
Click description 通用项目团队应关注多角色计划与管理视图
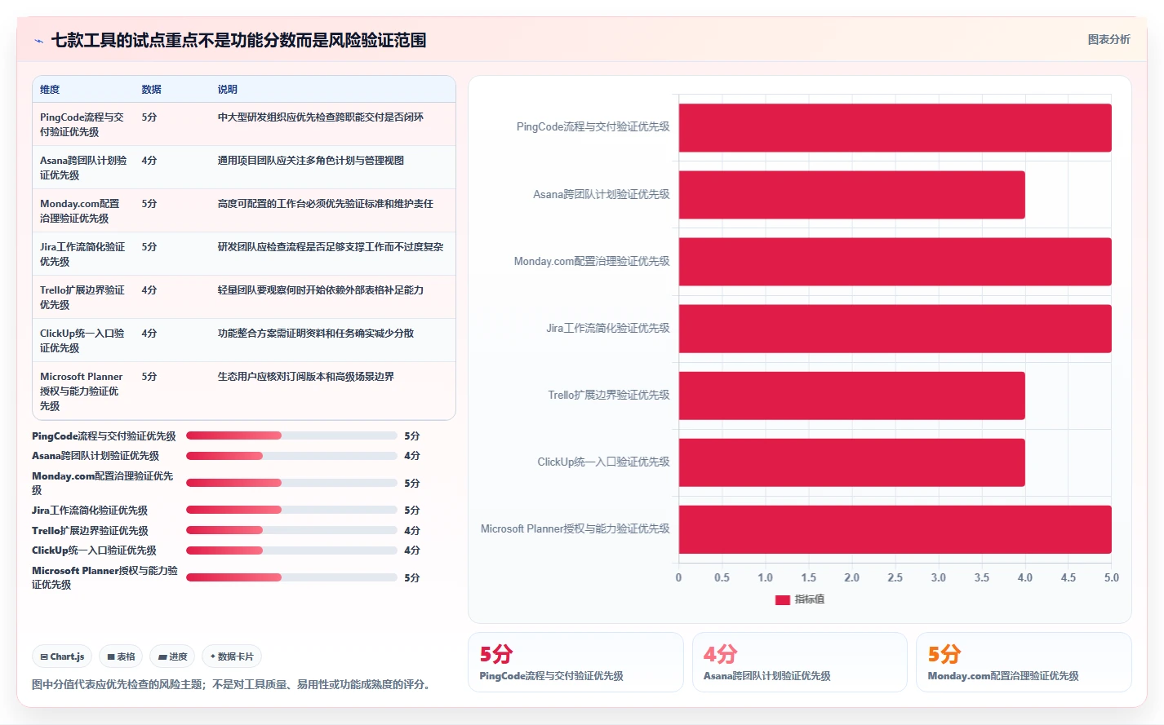[310, 161]
